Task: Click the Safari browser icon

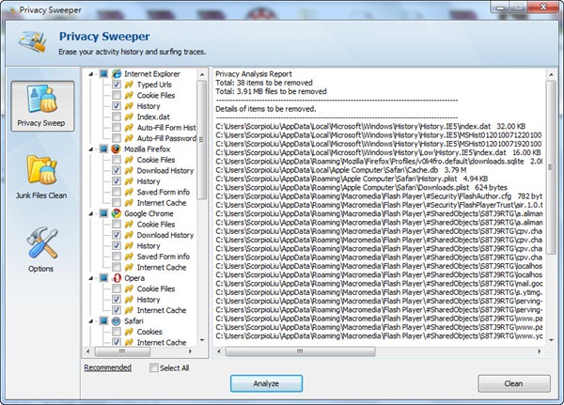Action: [117, 321]
